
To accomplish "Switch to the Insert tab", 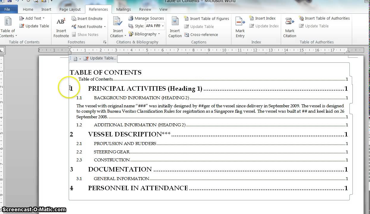I will click(x=46, y=10).
